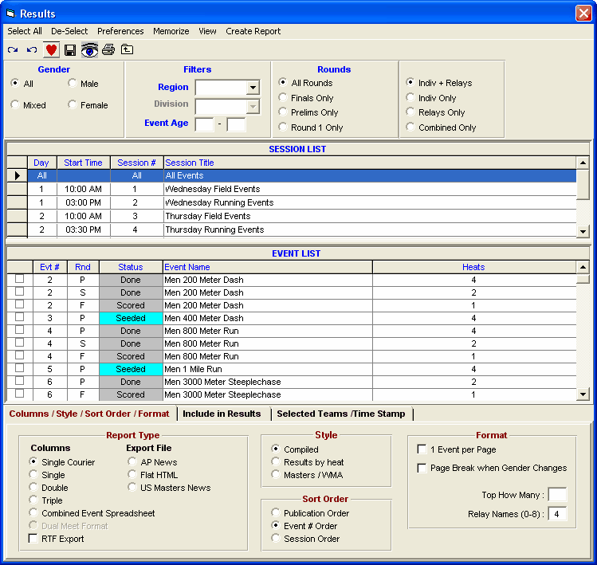597x565 pixels.
Task: Select the Female gender radio button
Action: (73, 104)
